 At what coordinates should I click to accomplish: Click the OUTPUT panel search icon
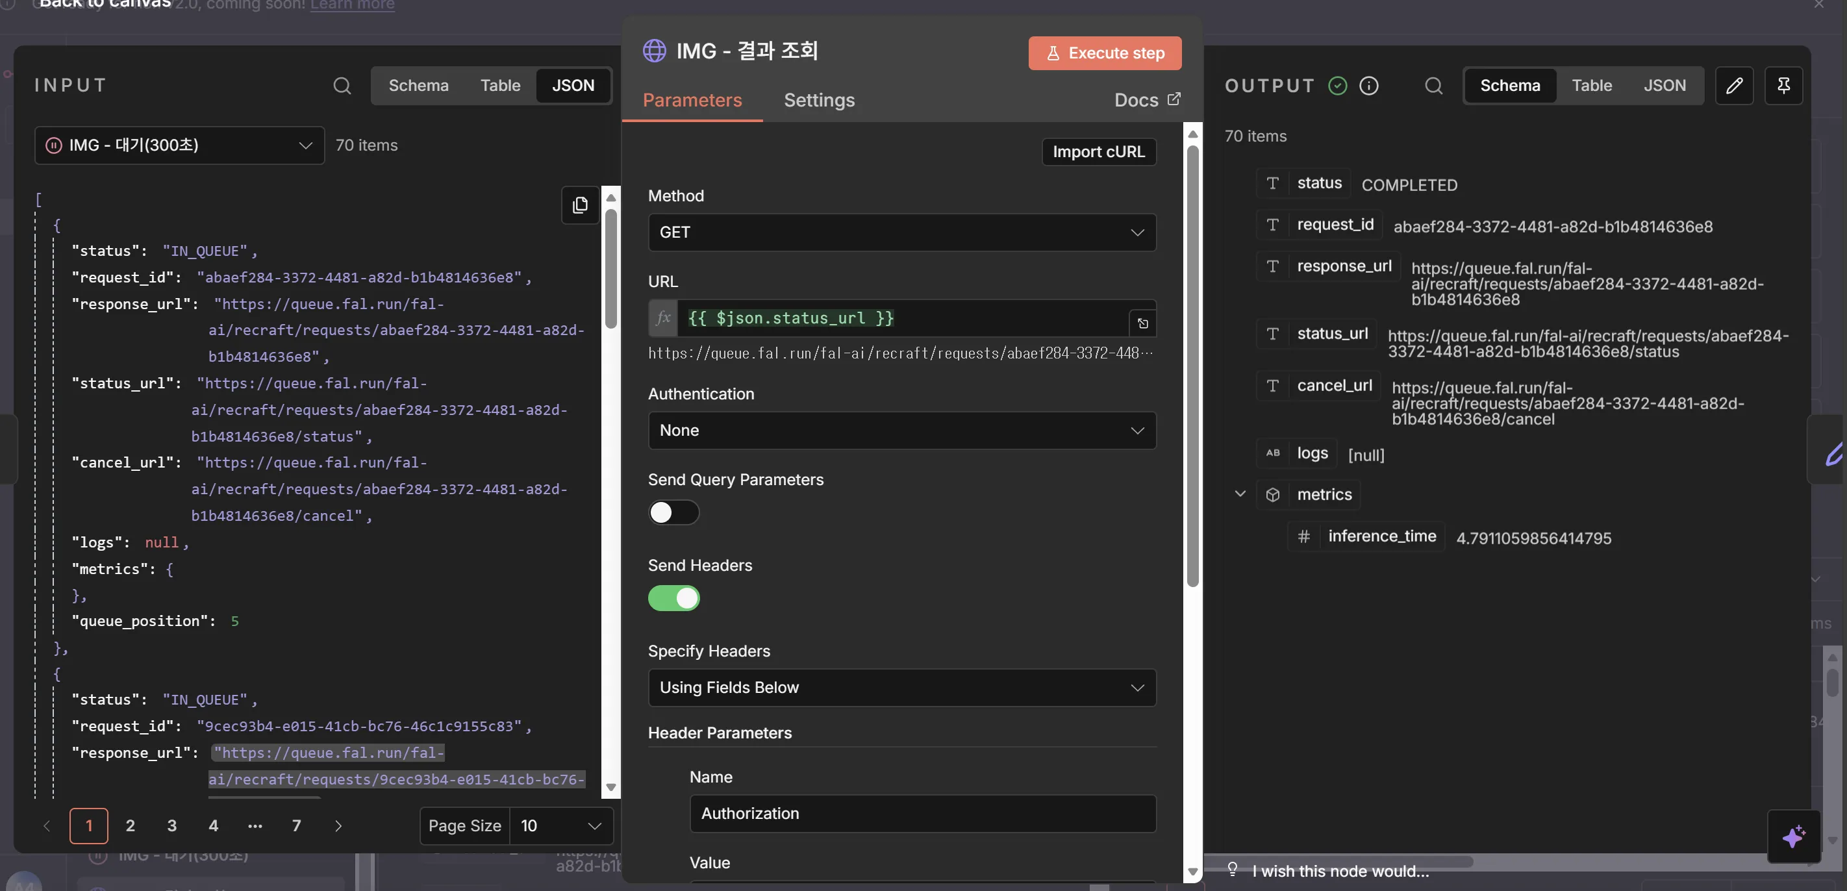point(1433,85)
